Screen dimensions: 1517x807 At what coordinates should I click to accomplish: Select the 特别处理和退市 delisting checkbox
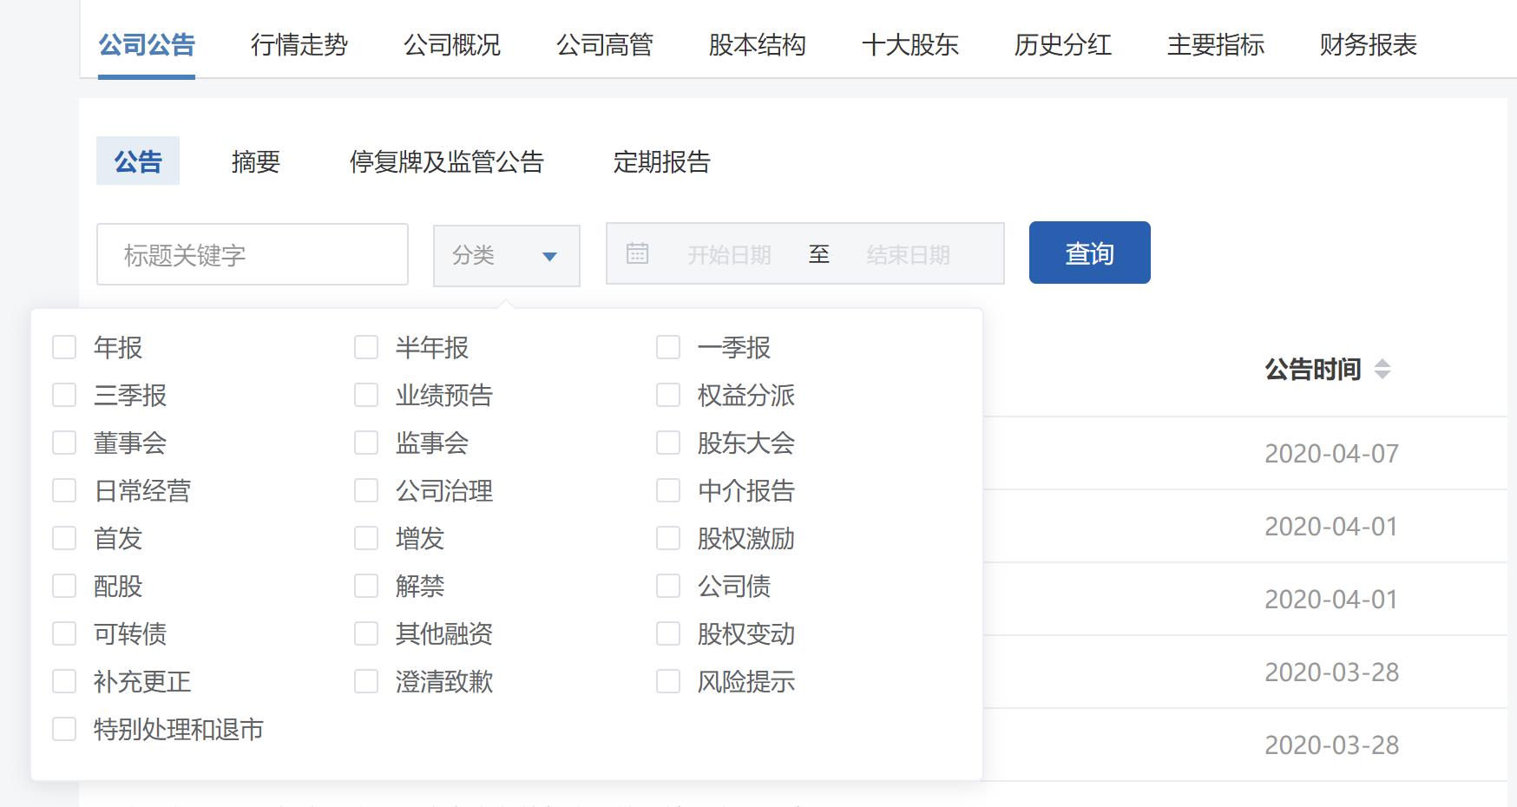coord(63,729)
